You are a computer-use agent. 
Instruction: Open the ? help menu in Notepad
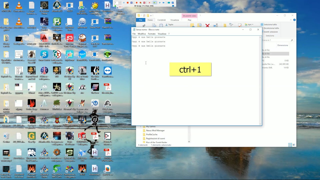[x=169, y=34]
